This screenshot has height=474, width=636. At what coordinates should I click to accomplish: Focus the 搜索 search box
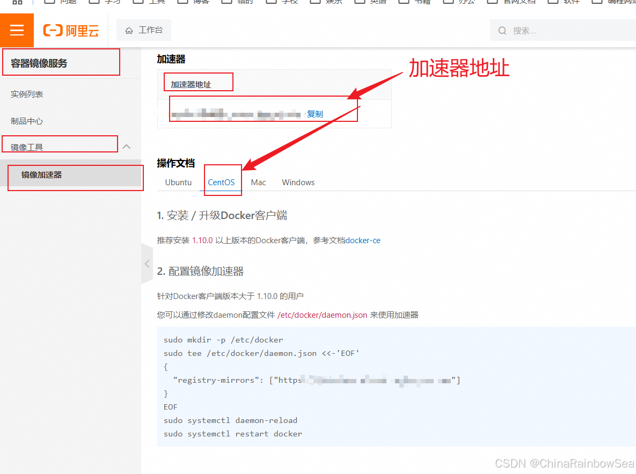point(564,31)
